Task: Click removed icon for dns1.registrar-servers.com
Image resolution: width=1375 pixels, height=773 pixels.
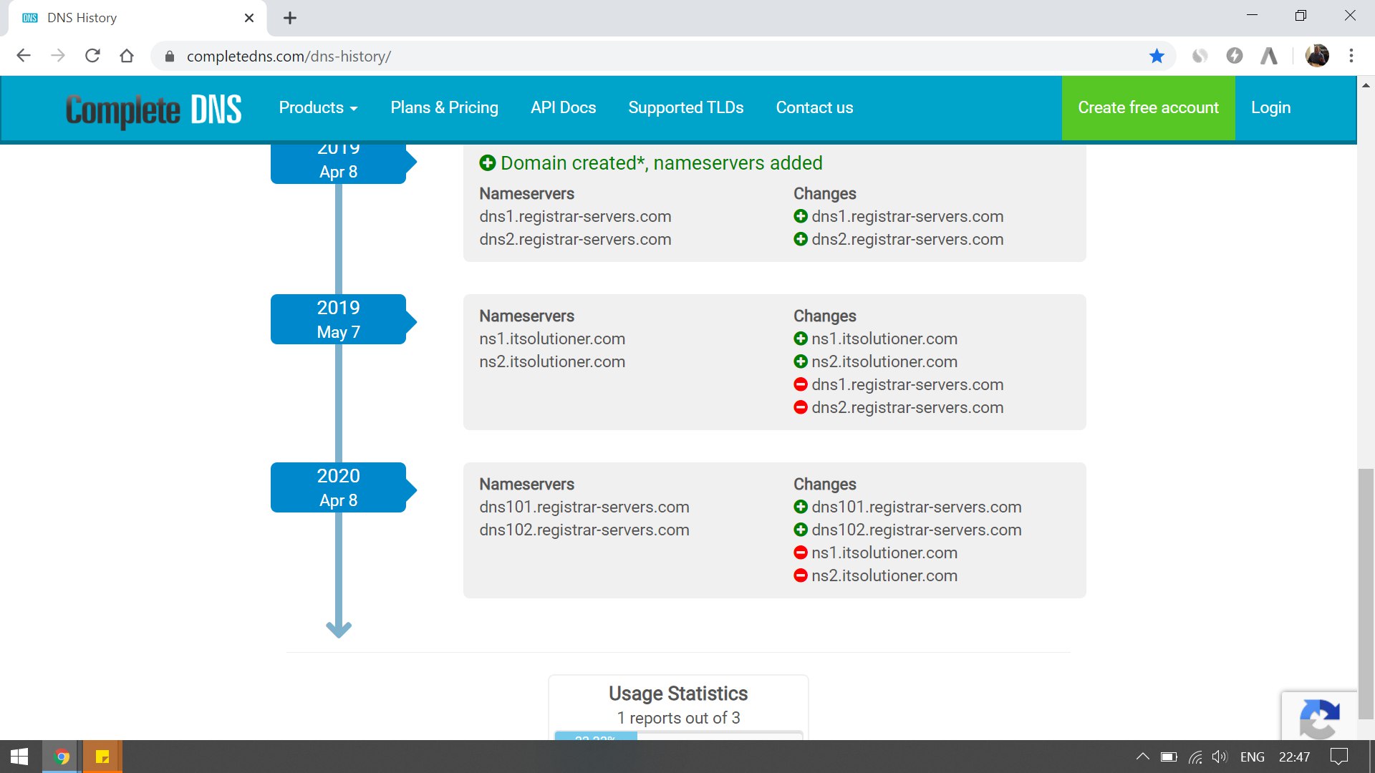Action: click(x=801, y=384)
